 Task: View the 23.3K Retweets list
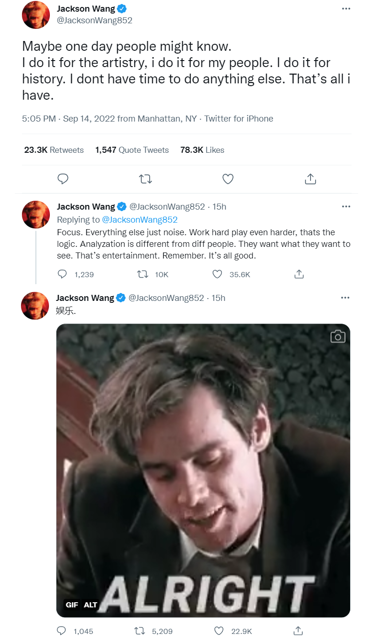click(54, 150)
